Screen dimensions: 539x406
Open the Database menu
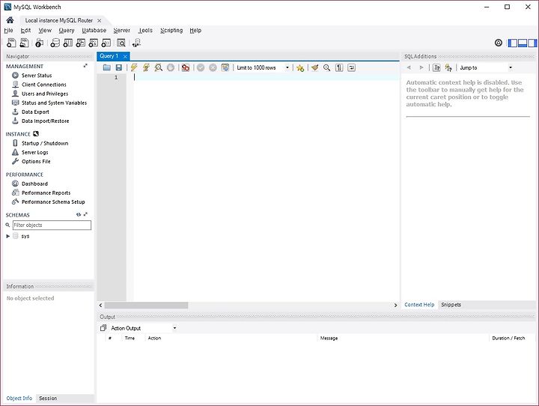(x=94, y=30)
